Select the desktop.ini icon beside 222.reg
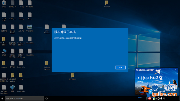 (x=13, y=15)
